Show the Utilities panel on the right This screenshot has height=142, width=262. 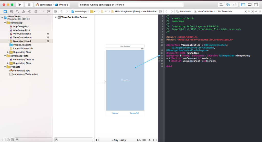point(256,5)
